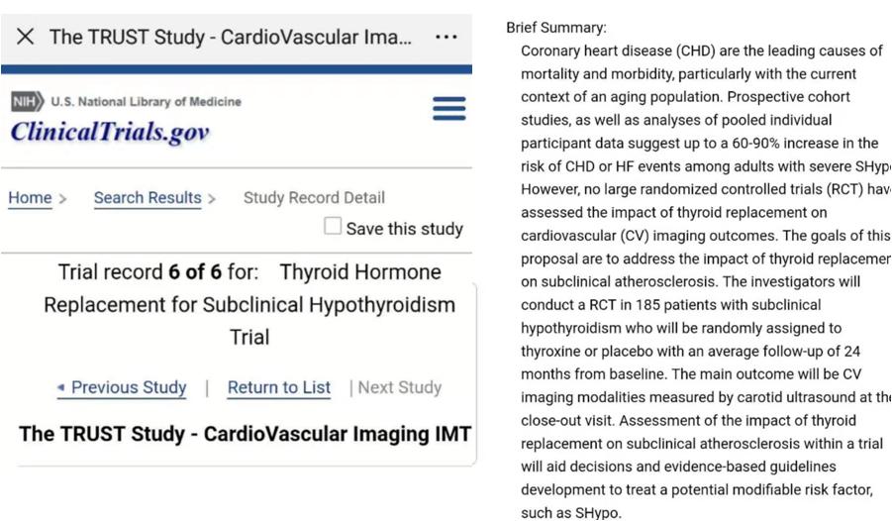Click the U.S. National Library of Medicine text
892x521 pixels.
147,101
